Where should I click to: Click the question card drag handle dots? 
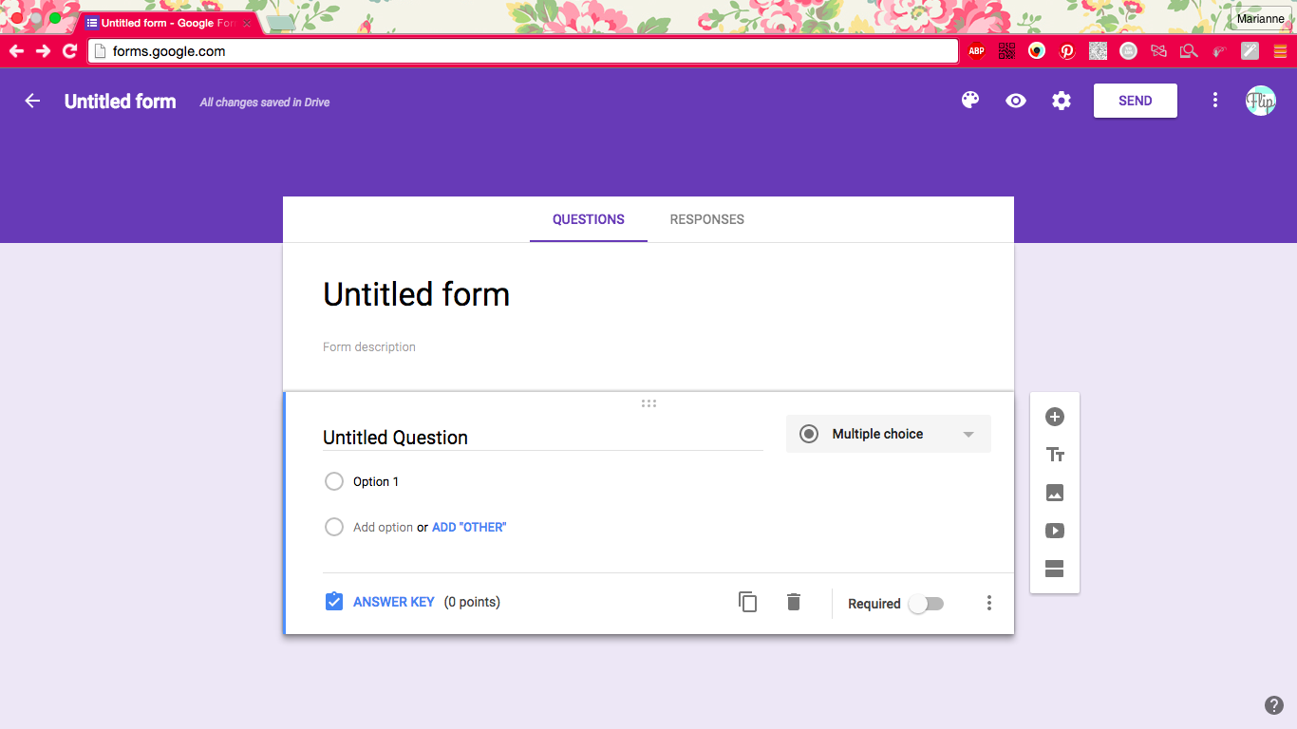(648, 403)
